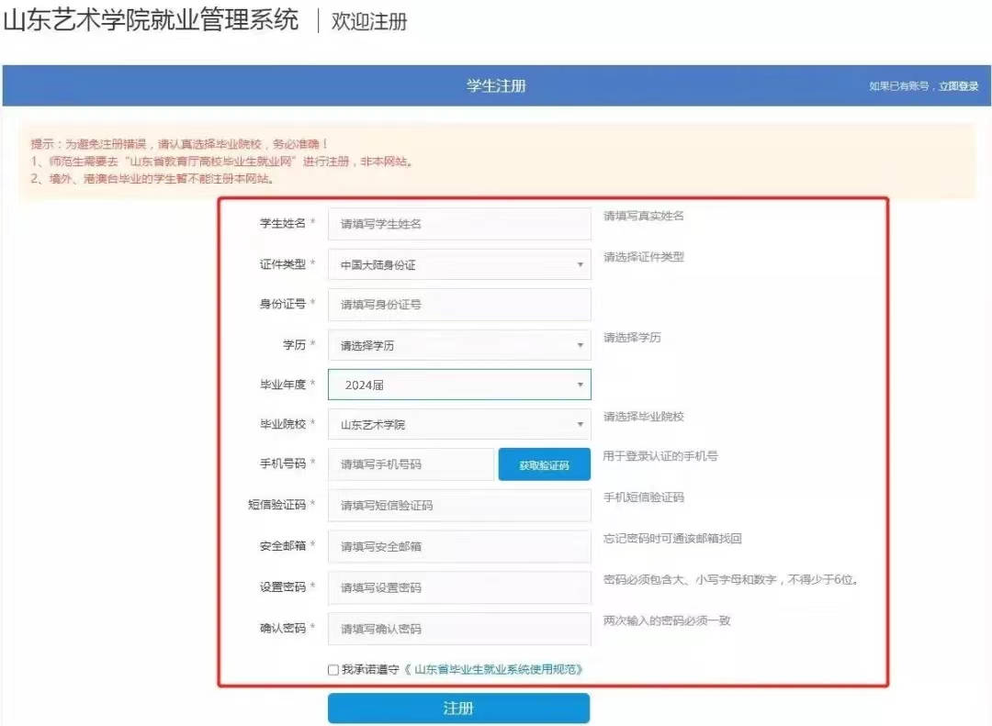Expand the 毕业院校 dropdown
This screenshot has width=992, height=726.
pyautogui.click(x=459, y=425)
